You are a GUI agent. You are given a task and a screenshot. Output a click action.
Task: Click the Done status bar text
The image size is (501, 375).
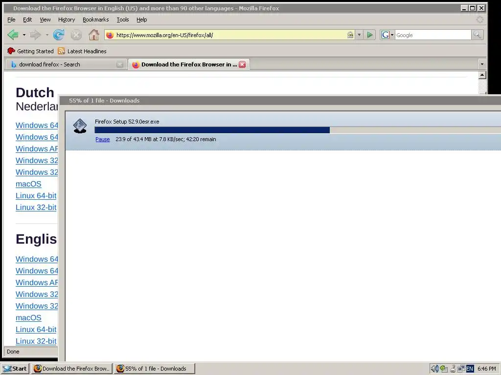(x=13, y=352)
